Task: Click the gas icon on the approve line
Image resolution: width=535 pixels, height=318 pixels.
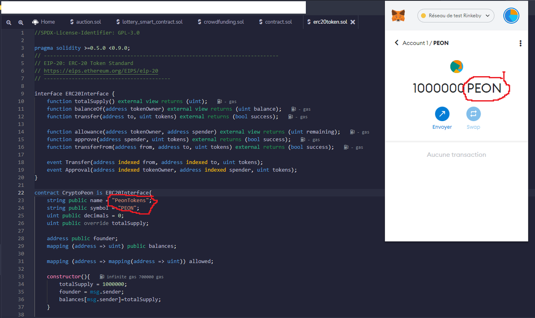Action: tap(303, 139)
